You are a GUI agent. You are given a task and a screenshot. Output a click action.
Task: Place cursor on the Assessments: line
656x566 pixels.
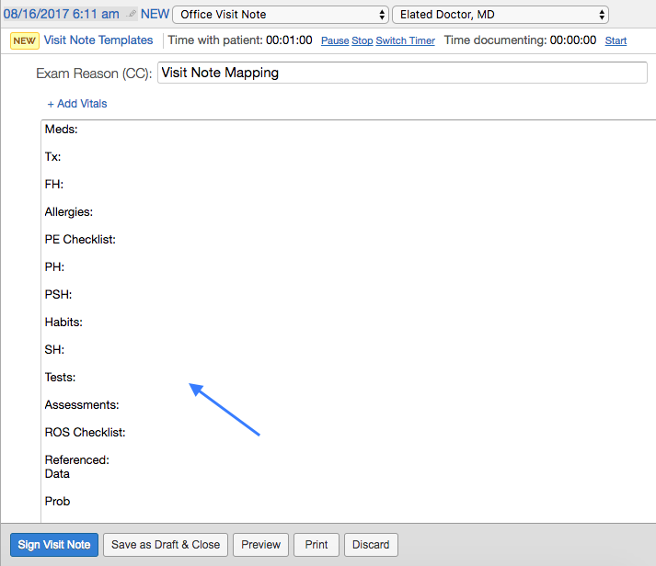[82, 405]
